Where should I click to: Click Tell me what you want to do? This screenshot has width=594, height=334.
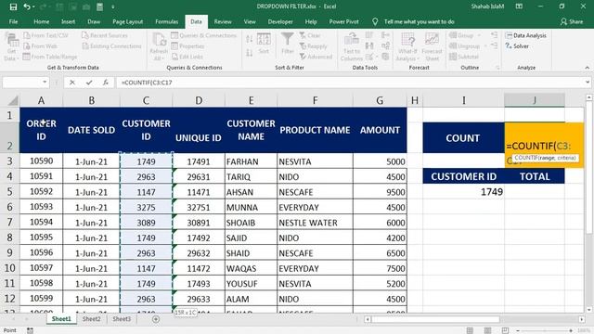coord(419,21)
